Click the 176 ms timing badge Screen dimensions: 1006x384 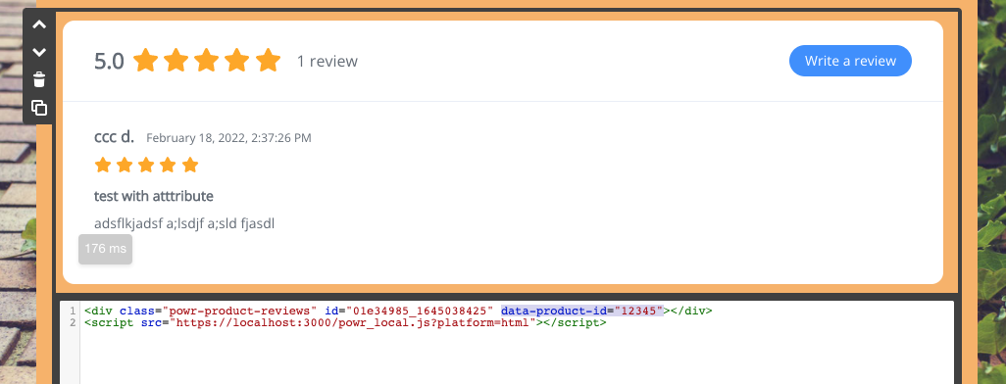[105, 249]
